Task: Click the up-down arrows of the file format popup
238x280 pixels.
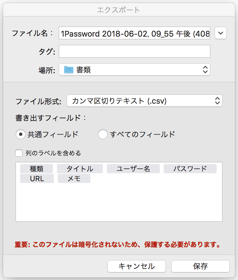Action: 217,101
